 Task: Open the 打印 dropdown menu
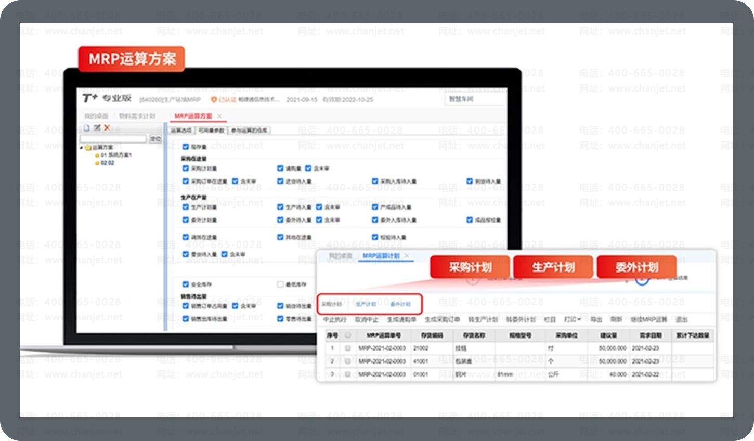tap(573, 319)
